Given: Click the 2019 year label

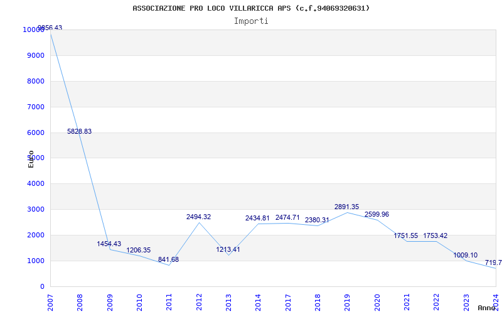Looking at the screenshot, I should (348, 303).
